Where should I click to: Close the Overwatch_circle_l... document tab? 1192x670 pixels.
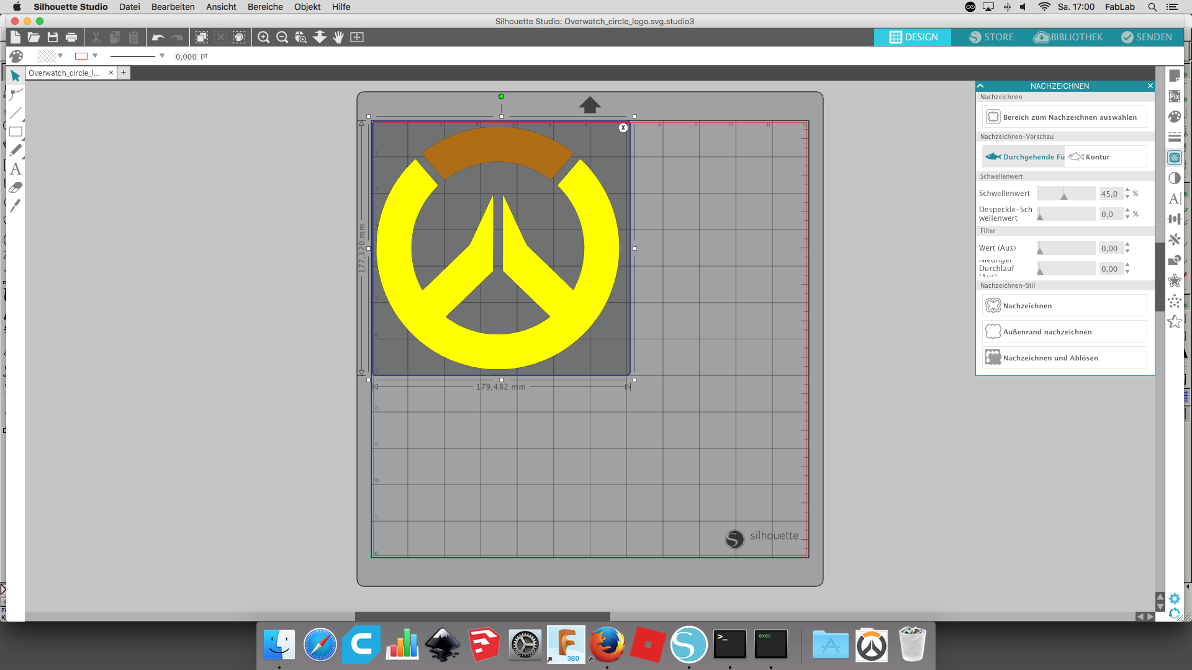pos(111,73)
